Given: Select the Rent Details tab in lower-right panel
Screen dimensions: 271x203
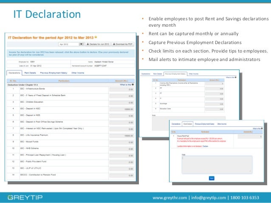Looking at the screenshot, I should click(x=187, y=124).
